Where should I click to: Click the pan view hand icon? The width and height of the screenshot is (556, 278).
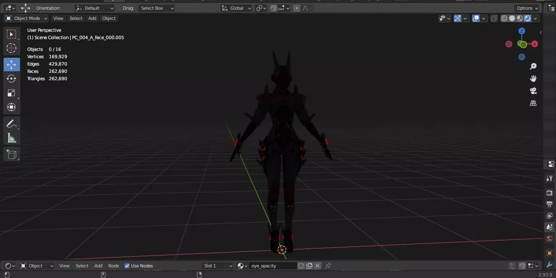pos(533,79)
